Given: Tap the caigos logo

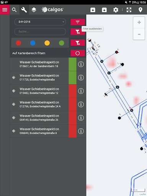Looking at the screenshot, I should pyautogui.click(x=52, y=10).
